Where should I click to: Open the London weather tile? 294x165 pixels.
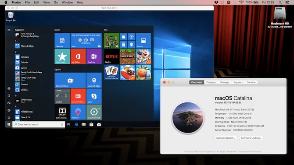[x=62, y=96]
